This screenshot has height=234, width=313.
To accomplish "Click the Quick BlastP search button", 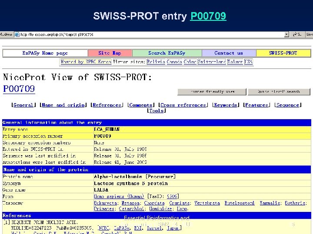I will [279, 92].
